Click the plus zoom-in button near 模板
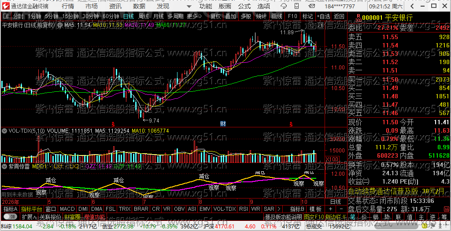 point(330,209)
